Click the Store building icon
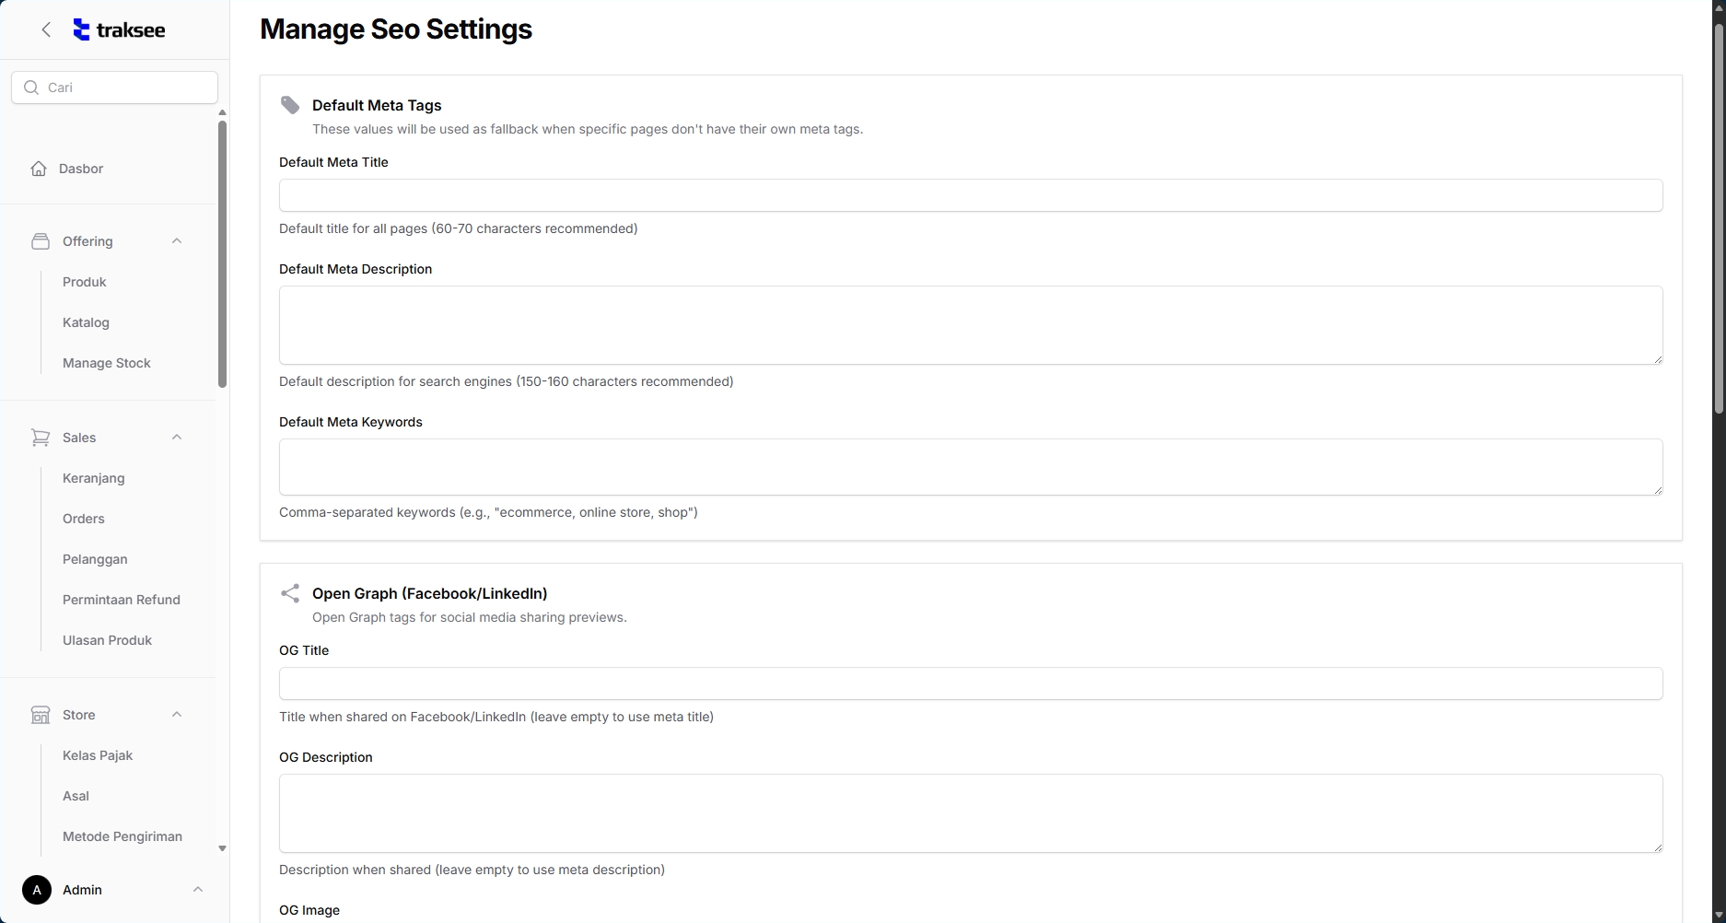The image size is (1726, 923). tap(41, 715)
